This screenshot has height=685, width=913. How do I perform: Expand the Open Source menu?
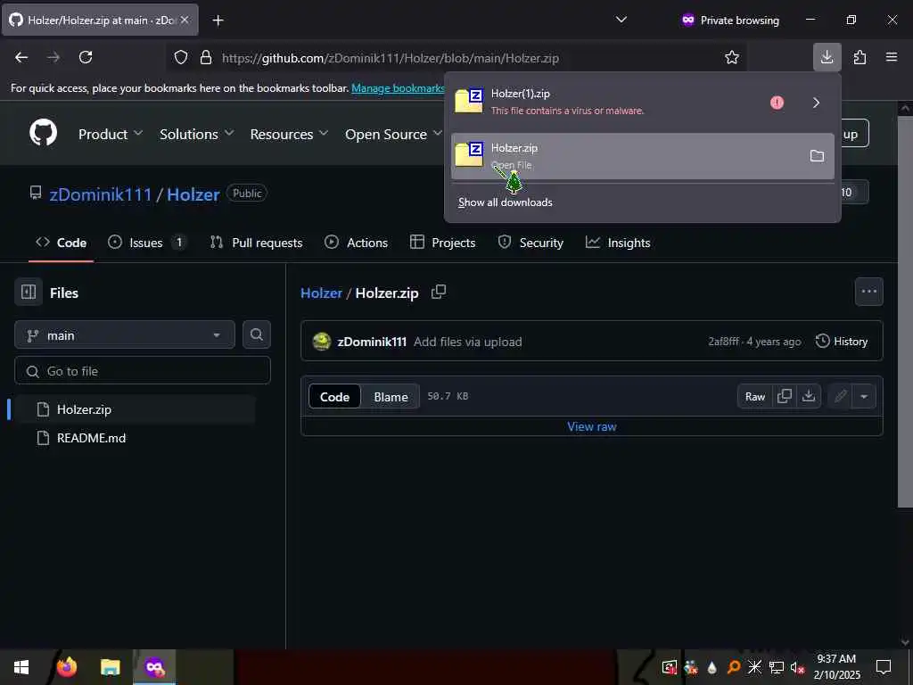click(x=393, y=134)
